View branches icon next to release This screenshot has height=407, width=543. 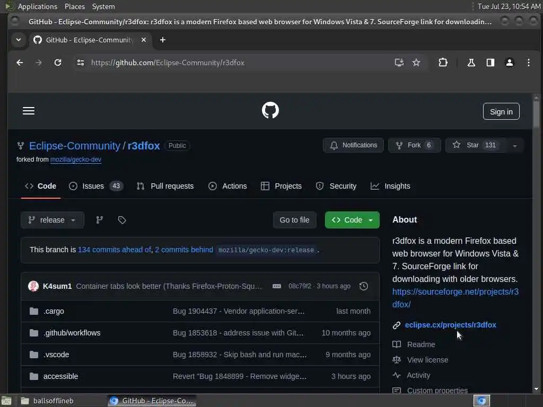click(99, 220)
